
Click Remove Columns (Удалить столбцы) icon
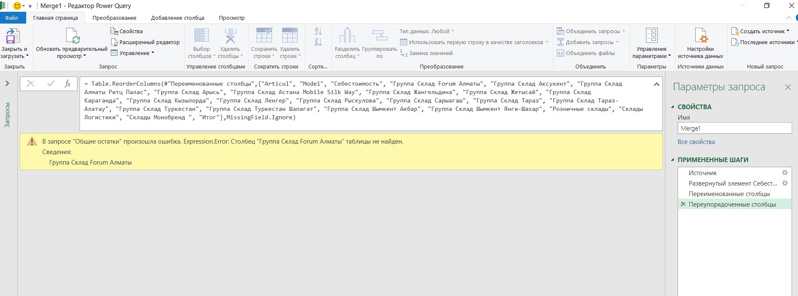click(230, 36)
